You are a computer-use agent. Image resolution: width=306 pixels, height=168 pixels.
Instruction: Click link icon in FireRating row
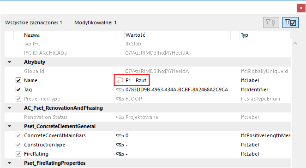120,154
